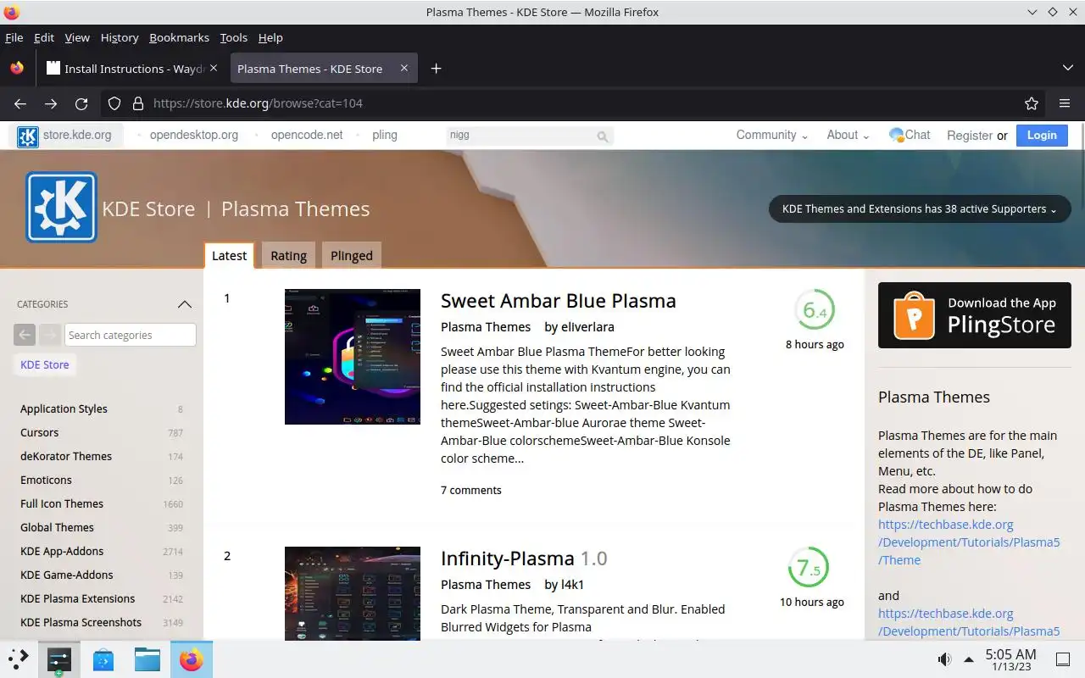Expand the 38 active Supporters dropdown
Image resolution: width=1085 pixels, height=678 pixels.
(920, 209)
